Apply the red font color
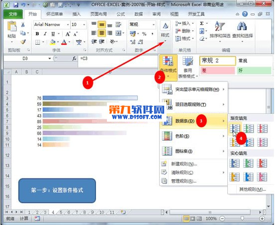This screenshot has width=275, height=225. point(64,42)
